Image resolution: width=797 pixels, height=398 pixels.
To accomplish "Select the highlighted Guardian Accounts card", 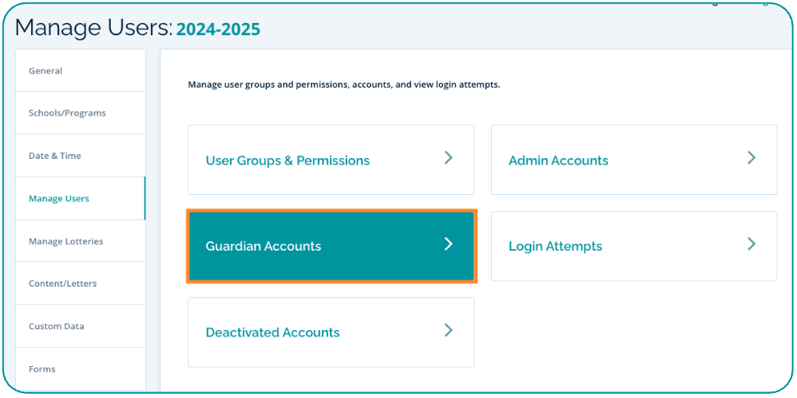I will tap(263, 246).
